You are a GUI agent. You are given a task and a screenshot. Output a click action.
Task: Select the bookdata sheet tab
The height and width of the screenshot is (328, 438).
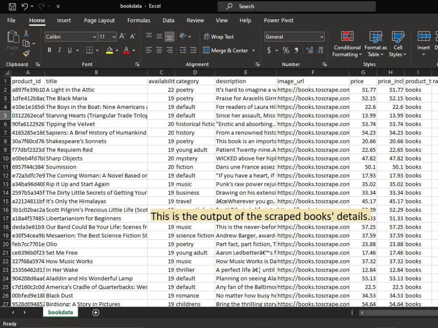60,312
